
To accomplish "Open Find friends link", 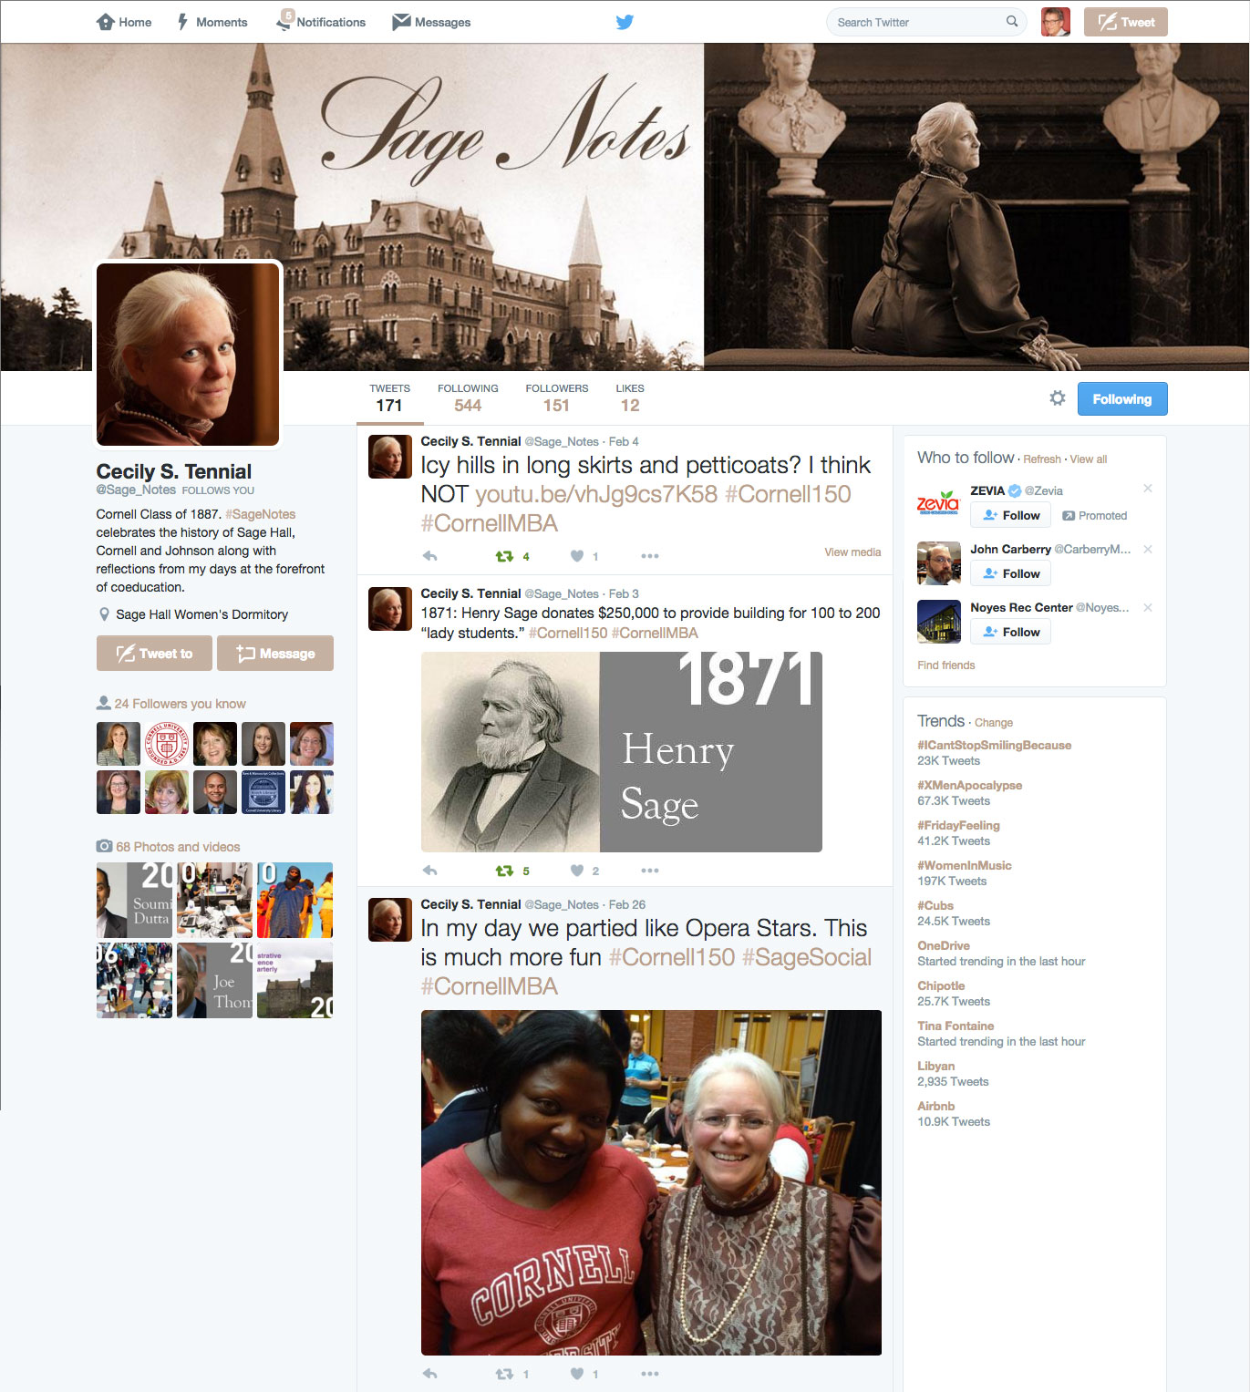I will pyautogui.click(x=946, y=665).
